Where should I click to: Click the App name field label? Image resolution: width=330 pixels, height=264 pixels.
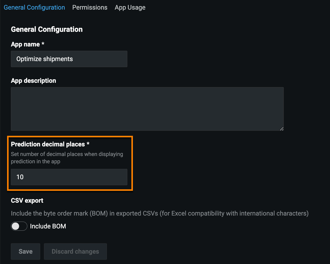(25, 44)
